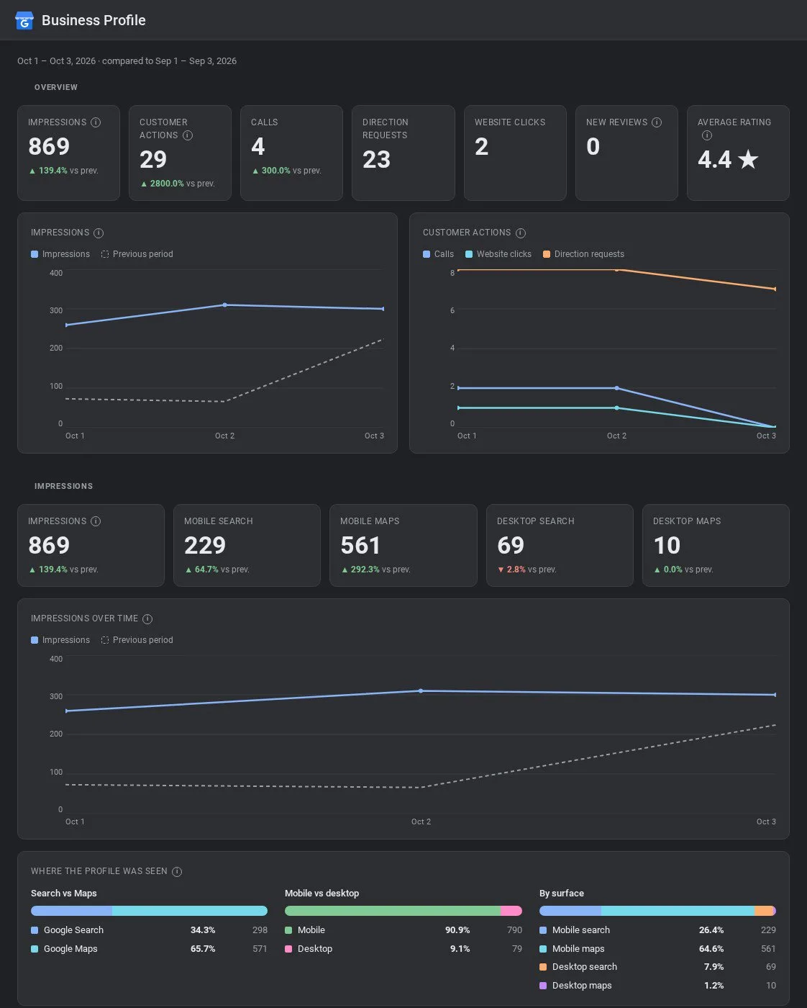Image resolution: width=807 pixels, height=1008 pixels.
Task: Click info icon beside Impressions Over Time
Action: pos(147,619)
